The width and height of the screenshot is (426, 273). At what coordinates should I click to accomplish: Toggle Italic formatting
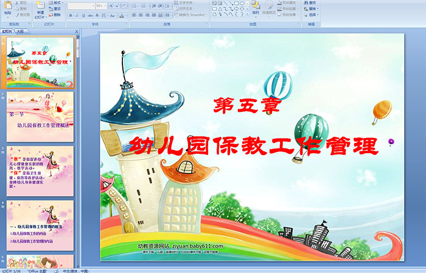point(77,15)
